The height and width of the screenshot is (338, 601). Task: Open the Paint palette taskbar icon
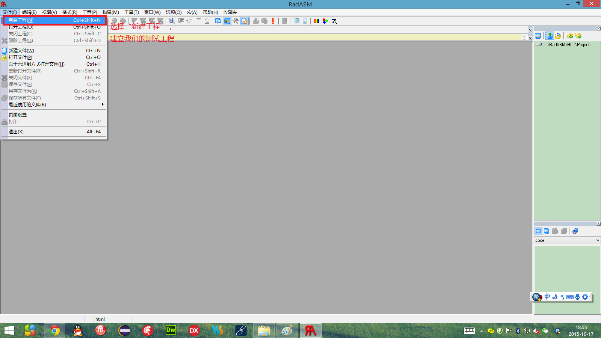[x=287, y=330]
